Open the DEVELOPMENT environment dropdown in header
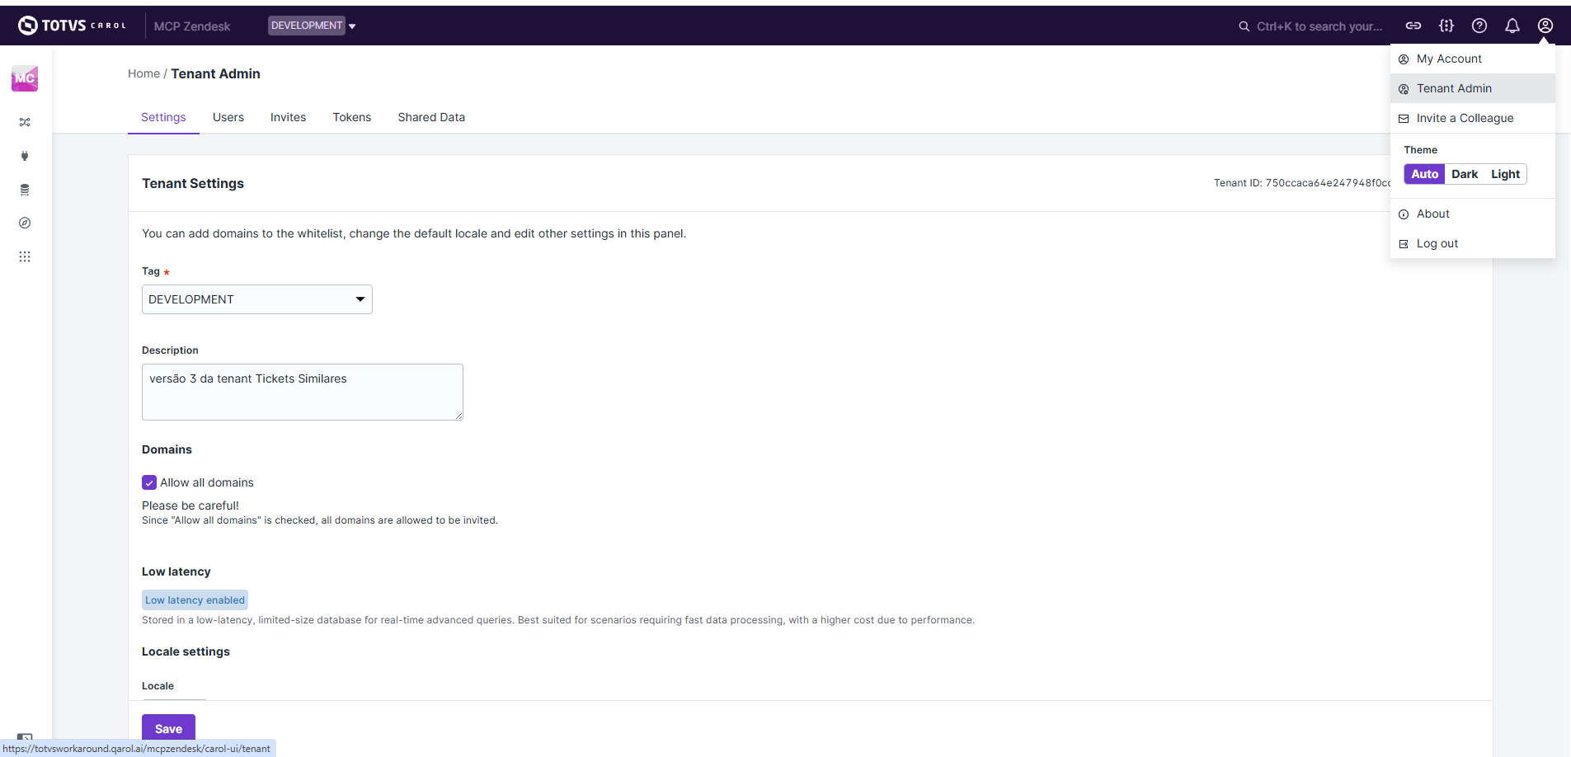1571x757 pixels. click(312, 26)
